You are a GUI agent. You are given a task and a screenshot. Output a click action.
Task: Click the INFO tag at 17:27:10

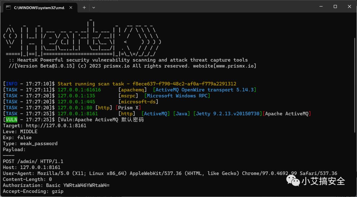click(11, 84)
